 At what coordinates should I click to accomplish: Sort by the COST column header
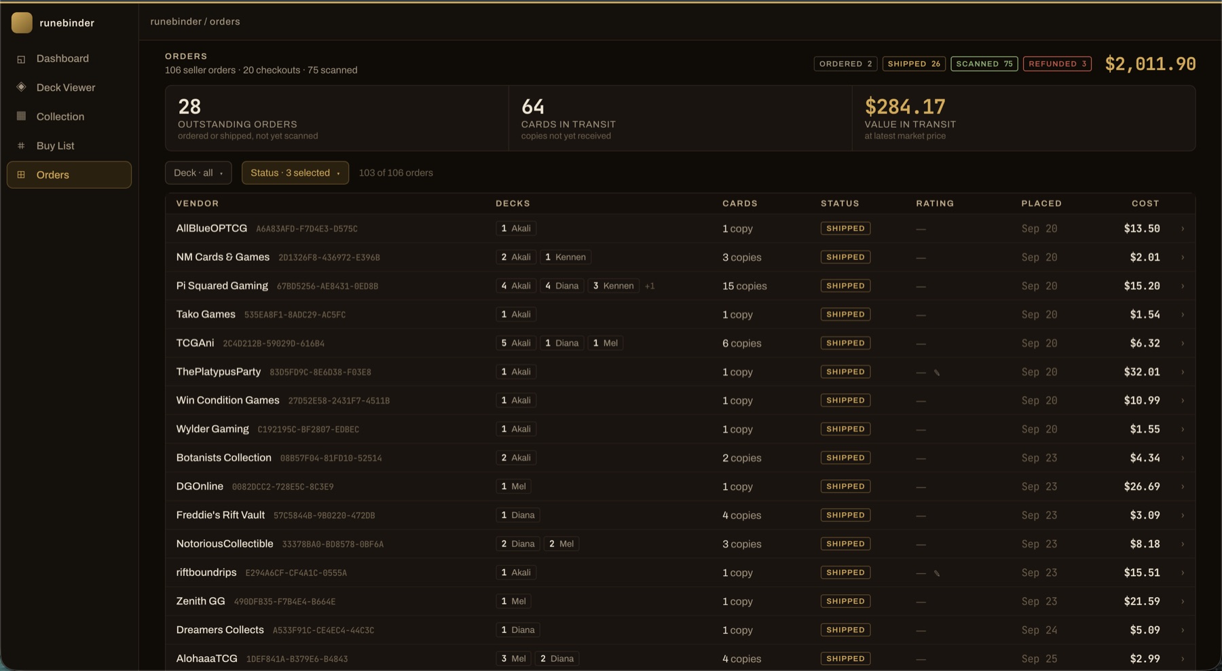[1145, 203]
